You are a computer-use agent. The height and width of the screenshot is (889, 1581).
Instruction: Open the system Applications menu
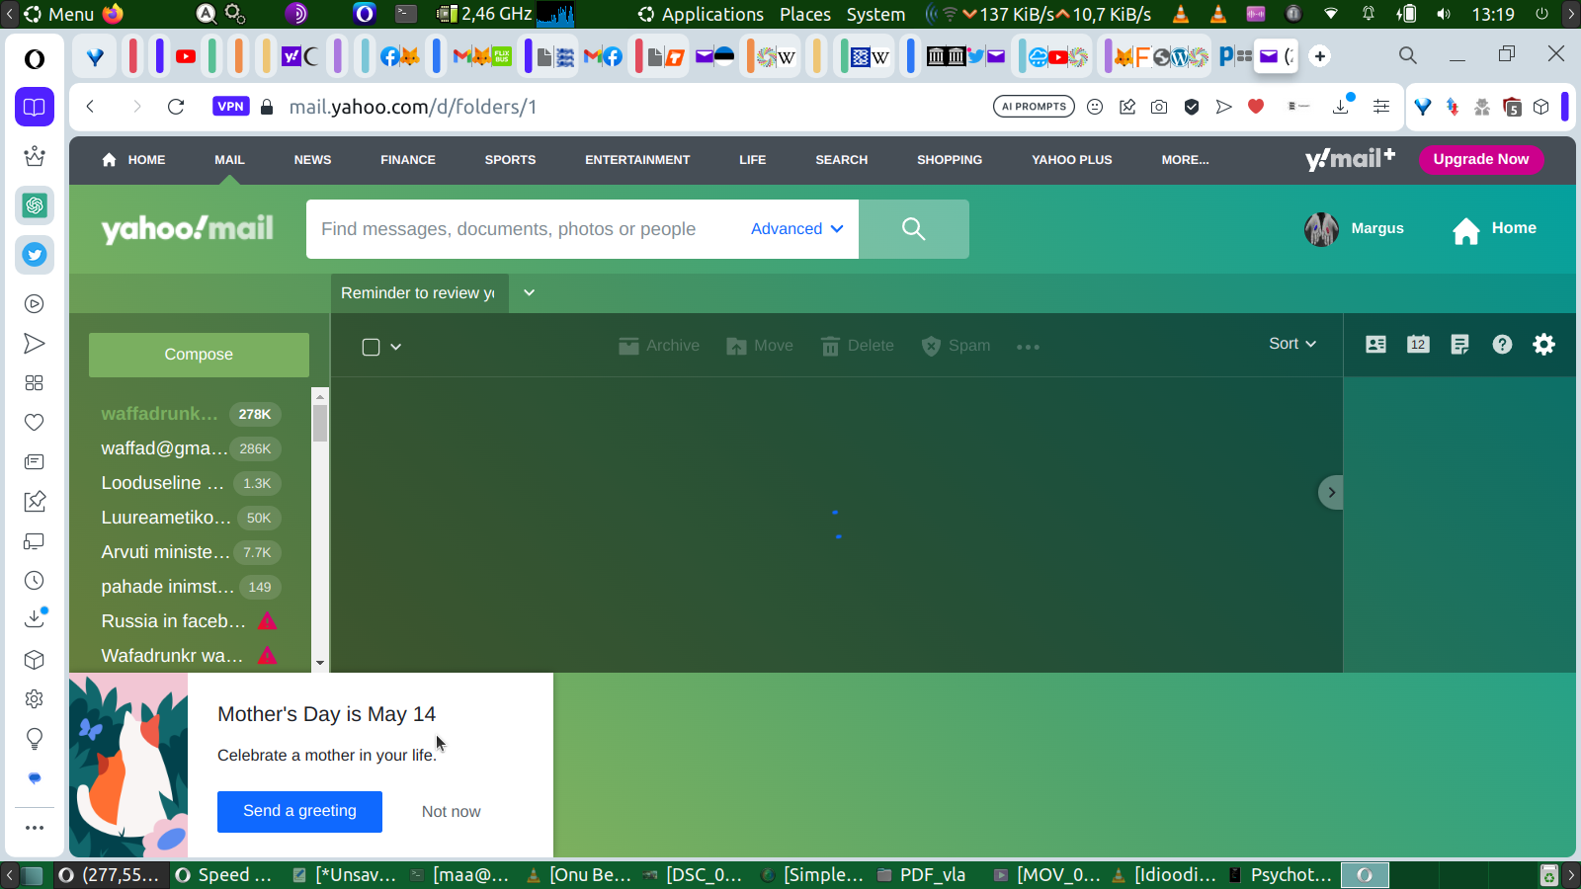pos(701,14)
